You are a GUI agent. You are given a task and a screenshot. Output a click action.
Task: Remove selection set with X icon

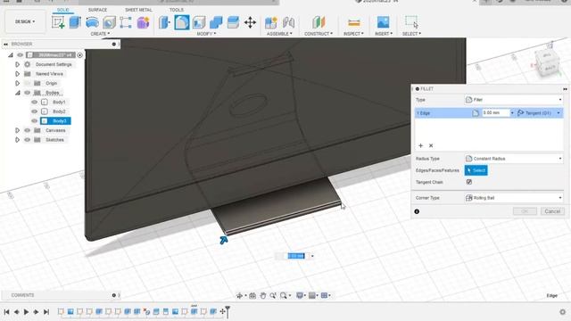(x=431, y=145)
